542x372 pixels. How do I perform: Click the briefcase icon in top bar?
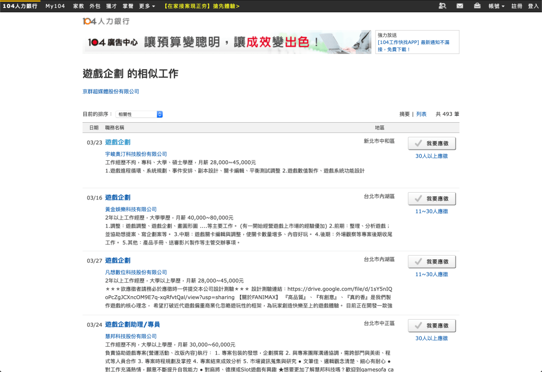point(477,6)
